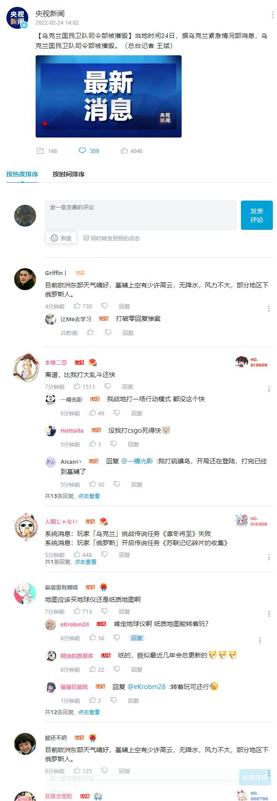Select the 按热度排序 tab

click(22, 174)
